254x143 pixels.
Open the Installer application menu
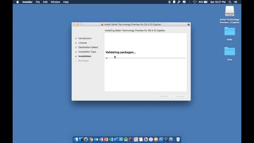pyautogui.click(x=27, y=2)
